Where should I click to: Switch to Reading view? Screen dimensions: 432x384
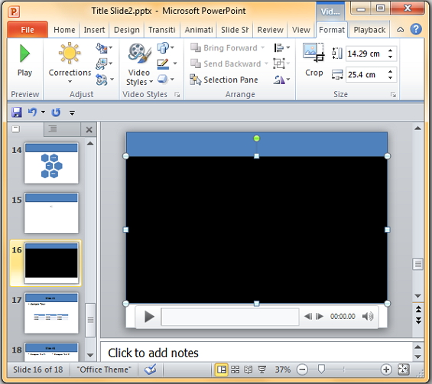[x=248, y=369]
